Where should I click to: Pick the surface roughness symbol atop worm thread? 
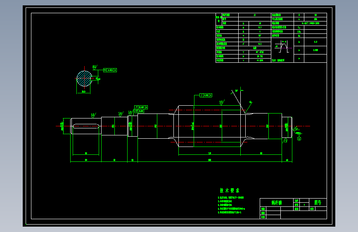click(x=221, y=102)
